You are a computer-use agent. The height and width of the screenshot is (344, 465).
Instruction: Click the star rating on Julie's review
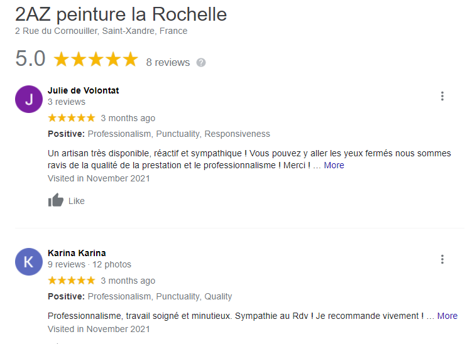[72, 118]
